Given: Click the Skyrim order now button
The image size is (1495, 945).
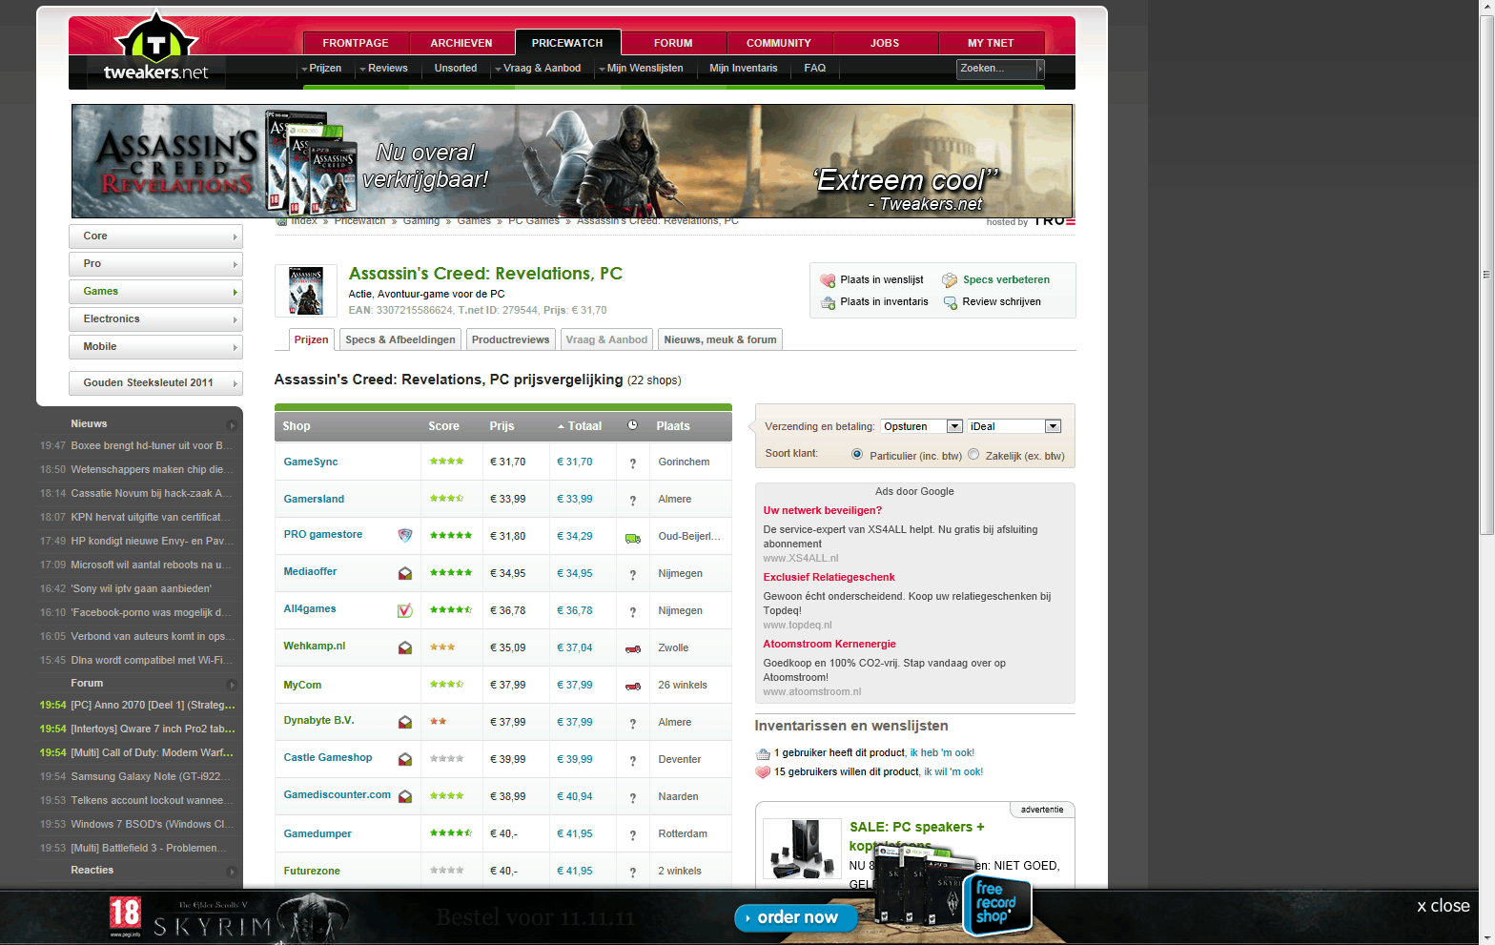Looking at the screenshot, I should click(796, 917).
